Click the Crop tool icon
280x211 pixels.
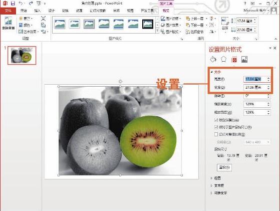(225, 24)
